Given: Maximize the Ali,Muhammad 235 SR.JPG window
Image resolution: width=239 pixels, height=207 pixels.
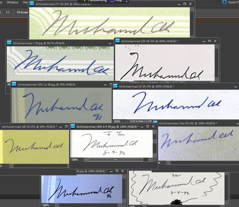Looking at the screenshot, I should click(x=209, y=41).
